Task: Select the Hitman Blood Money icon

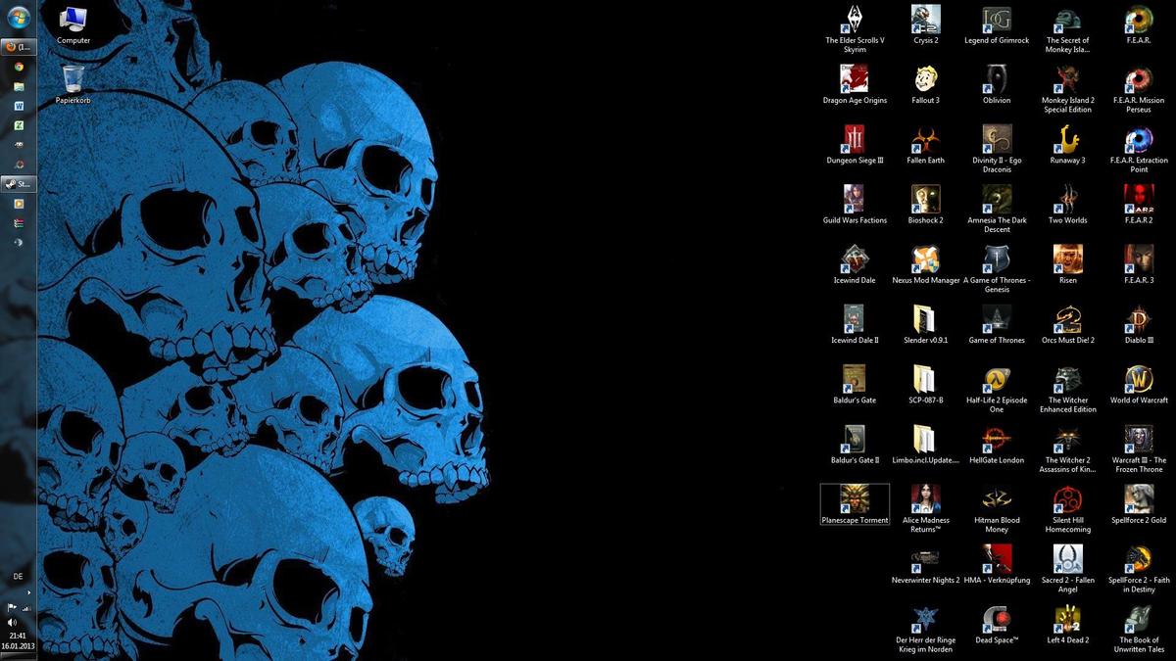Action: tap(997, 508)
